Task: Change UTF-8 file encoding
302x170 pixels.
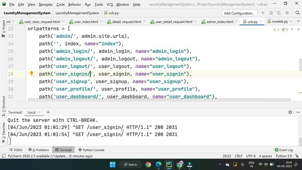Action: coord(251,156)
